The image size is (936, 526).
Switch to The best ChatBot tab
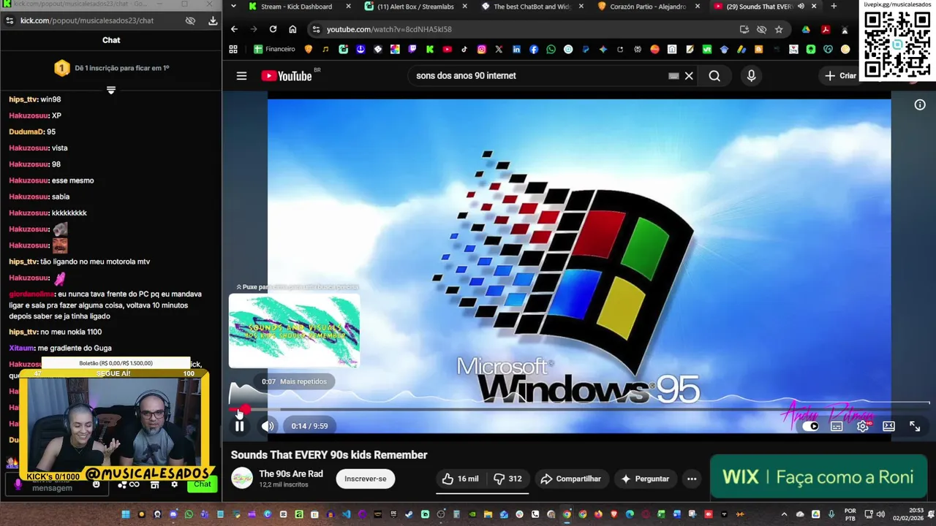pos(532,7)
